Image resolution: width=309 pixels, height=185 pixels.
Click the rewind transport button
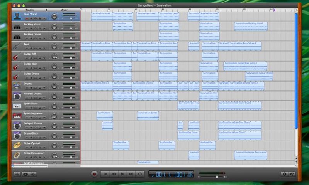point(114,174)
